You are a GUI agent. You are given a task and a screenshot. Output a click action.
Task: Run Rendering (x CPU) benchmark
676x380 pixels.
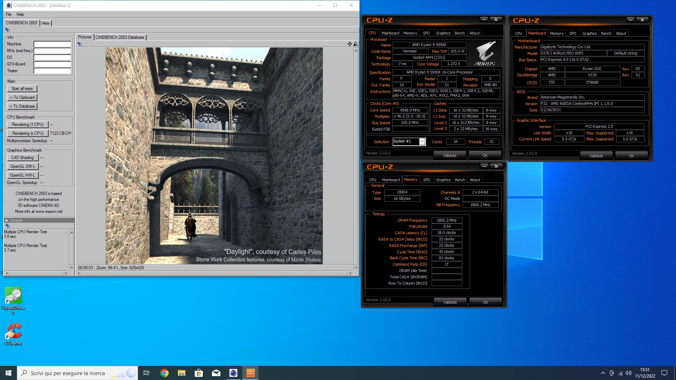pyautogui.click(x=28, y=133)
